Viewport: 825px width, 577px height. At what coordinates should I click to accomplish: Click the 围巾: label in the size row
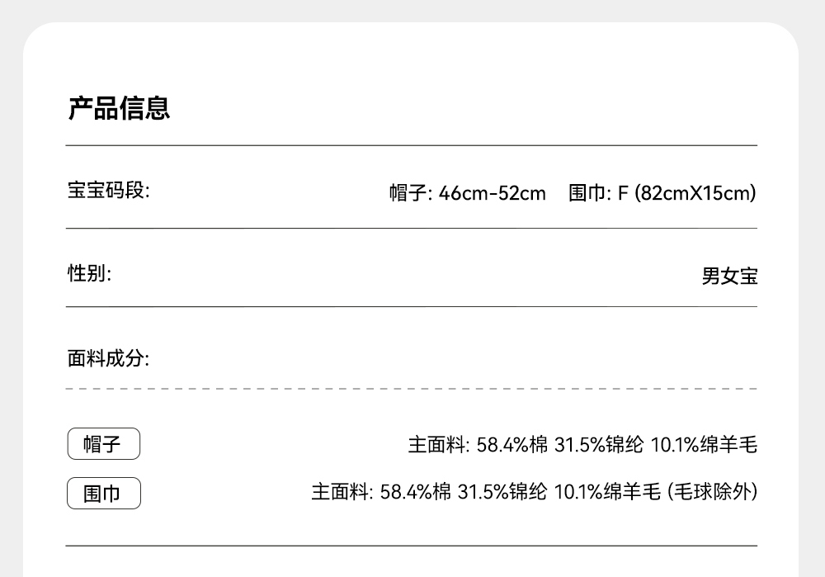589,193
